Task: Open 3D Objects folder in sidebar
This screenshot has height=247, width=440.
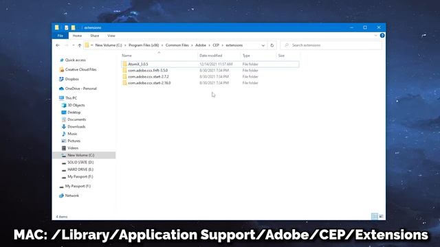Action: click(76, 105)
